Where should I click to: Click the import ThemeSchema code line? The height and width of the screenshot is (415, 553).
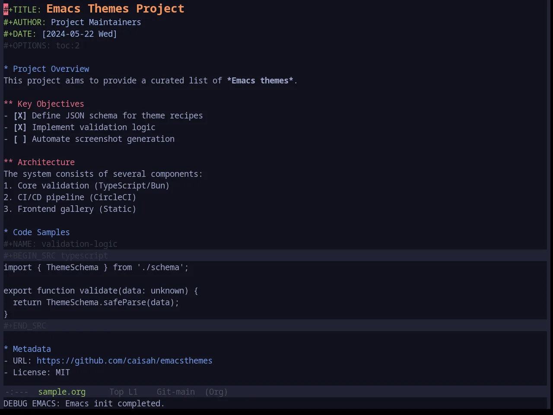point(96,268)
